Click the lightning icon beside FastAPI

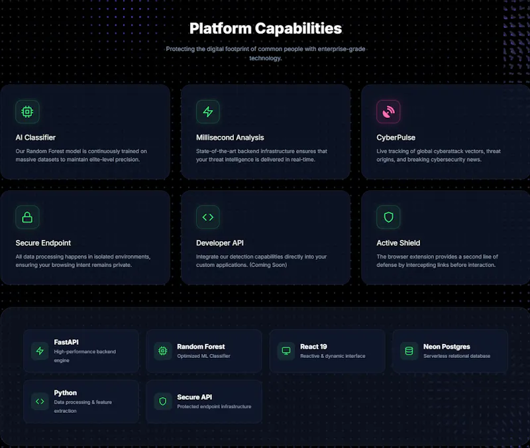40,351
